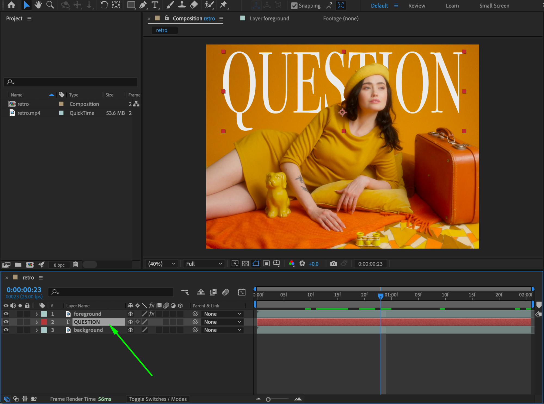
Task: Select the Rotation tool
Action: (104, 5)
